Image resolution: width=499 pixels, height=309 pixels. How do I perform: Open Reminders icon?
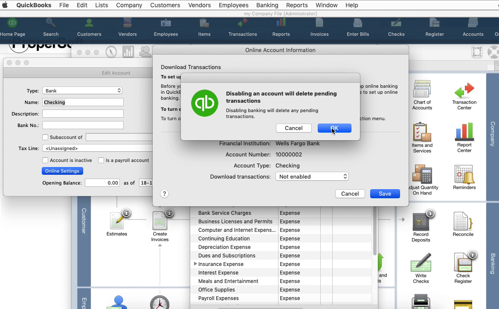tap(464, 177)
